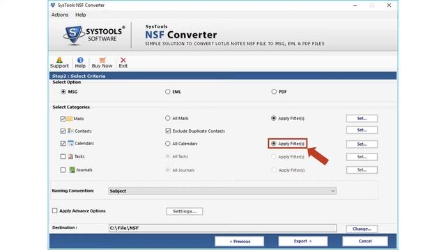This screenshot has width=446, height=250.
Task: Choose the All Mails radio button
Action: pyautogui.click(x=167, y=118)
